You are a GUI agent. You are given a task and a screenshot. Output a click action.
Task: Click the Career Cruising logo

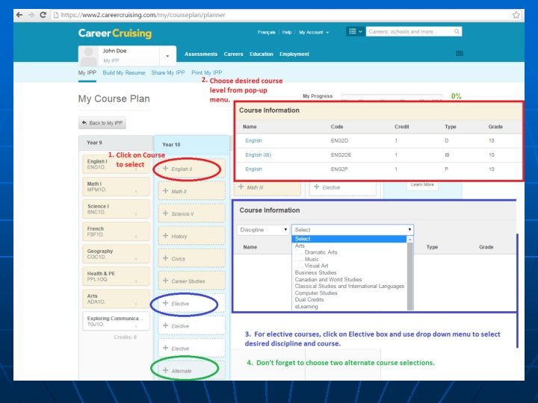click(x=115, y=34)
